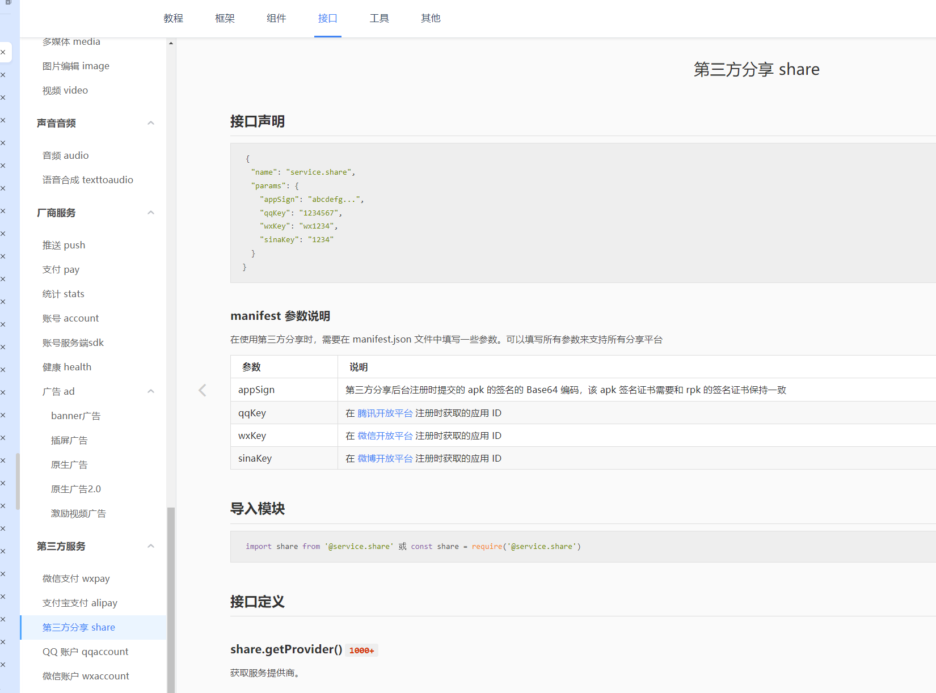Click the manifest 参数说明 heading

280,316
